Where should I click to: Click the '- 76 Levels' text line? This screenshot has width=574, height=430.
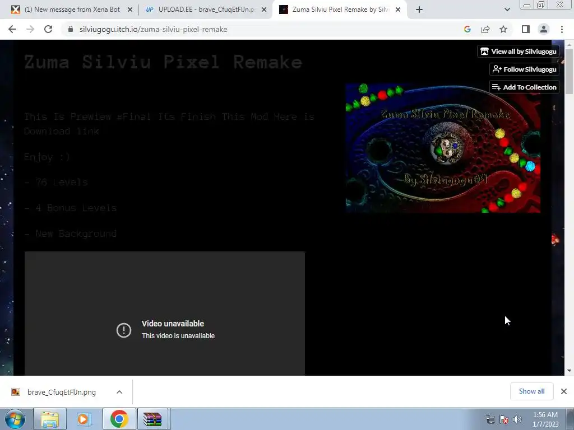tap(56, 182)
